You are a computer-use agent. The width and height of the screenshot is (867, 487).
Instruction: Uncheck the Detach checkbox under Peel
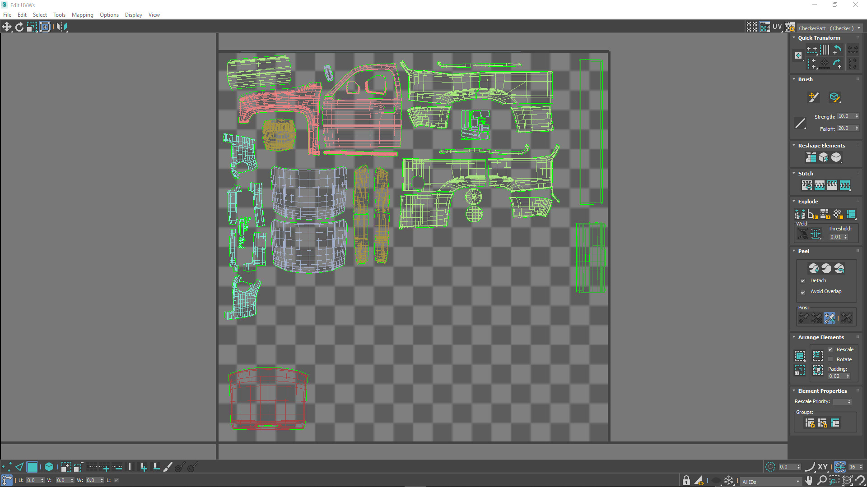coord(803,281)
